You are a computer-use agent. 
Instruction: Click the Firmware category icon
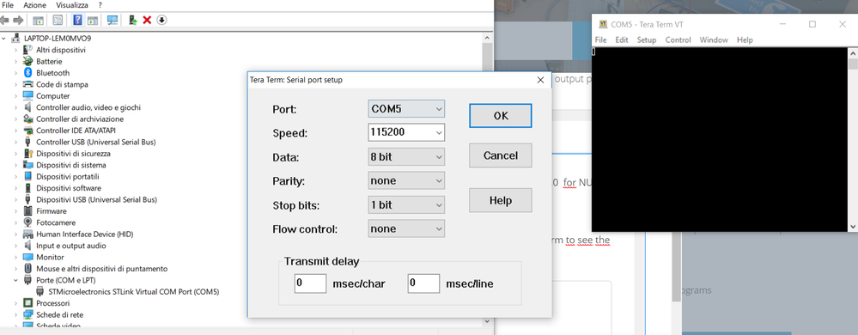(27, 210)
